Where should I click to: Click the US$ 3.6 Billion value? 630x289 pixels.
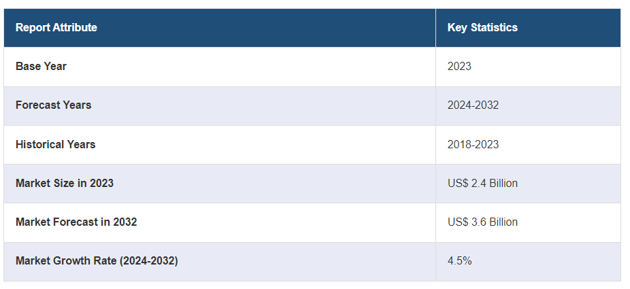[482, 222]
